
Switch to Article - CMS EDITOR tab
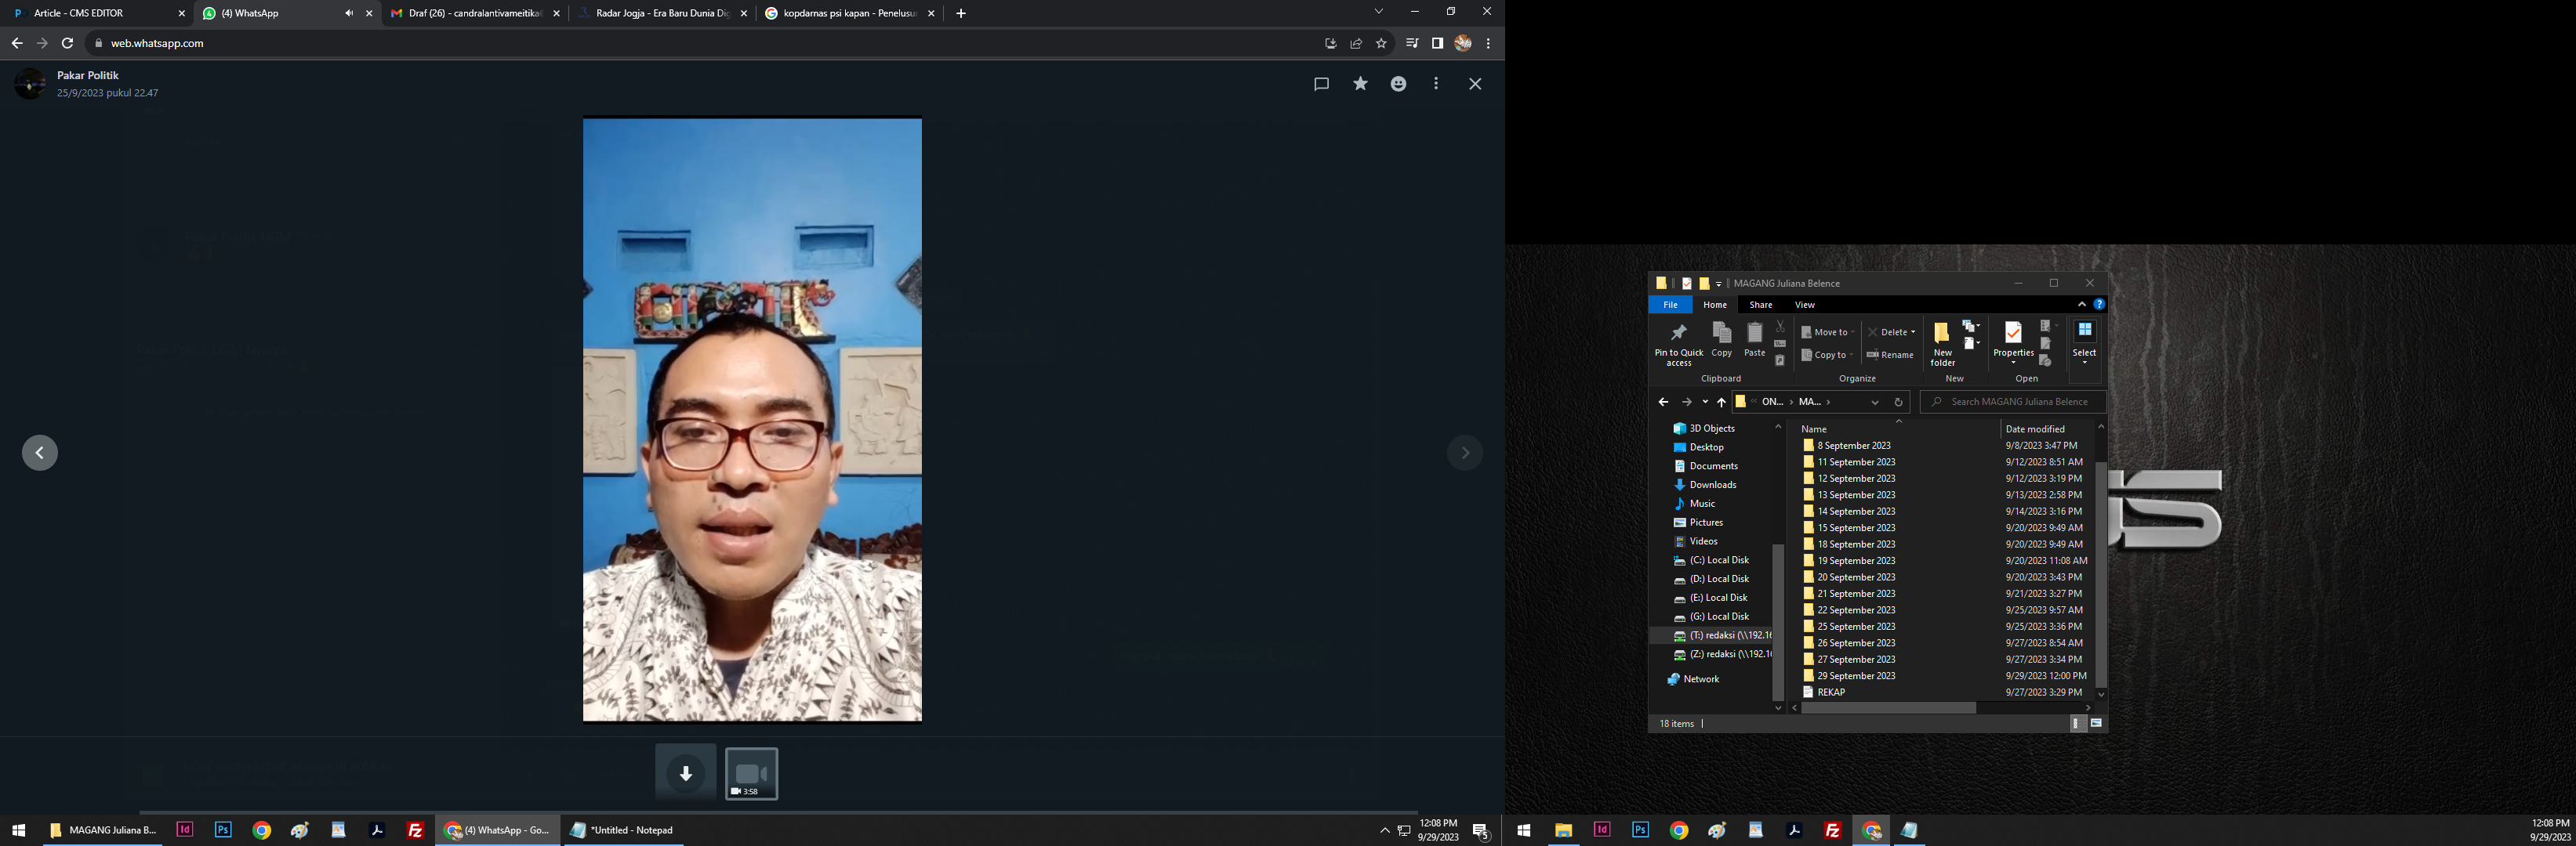(x=97, y=13)
